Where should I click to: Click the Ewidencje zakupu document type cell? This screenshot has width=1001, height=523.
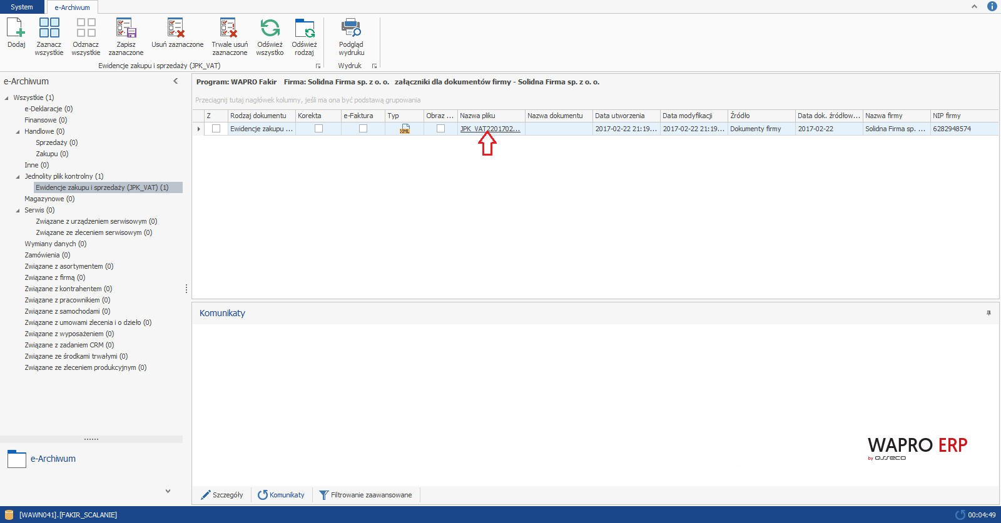262,129
